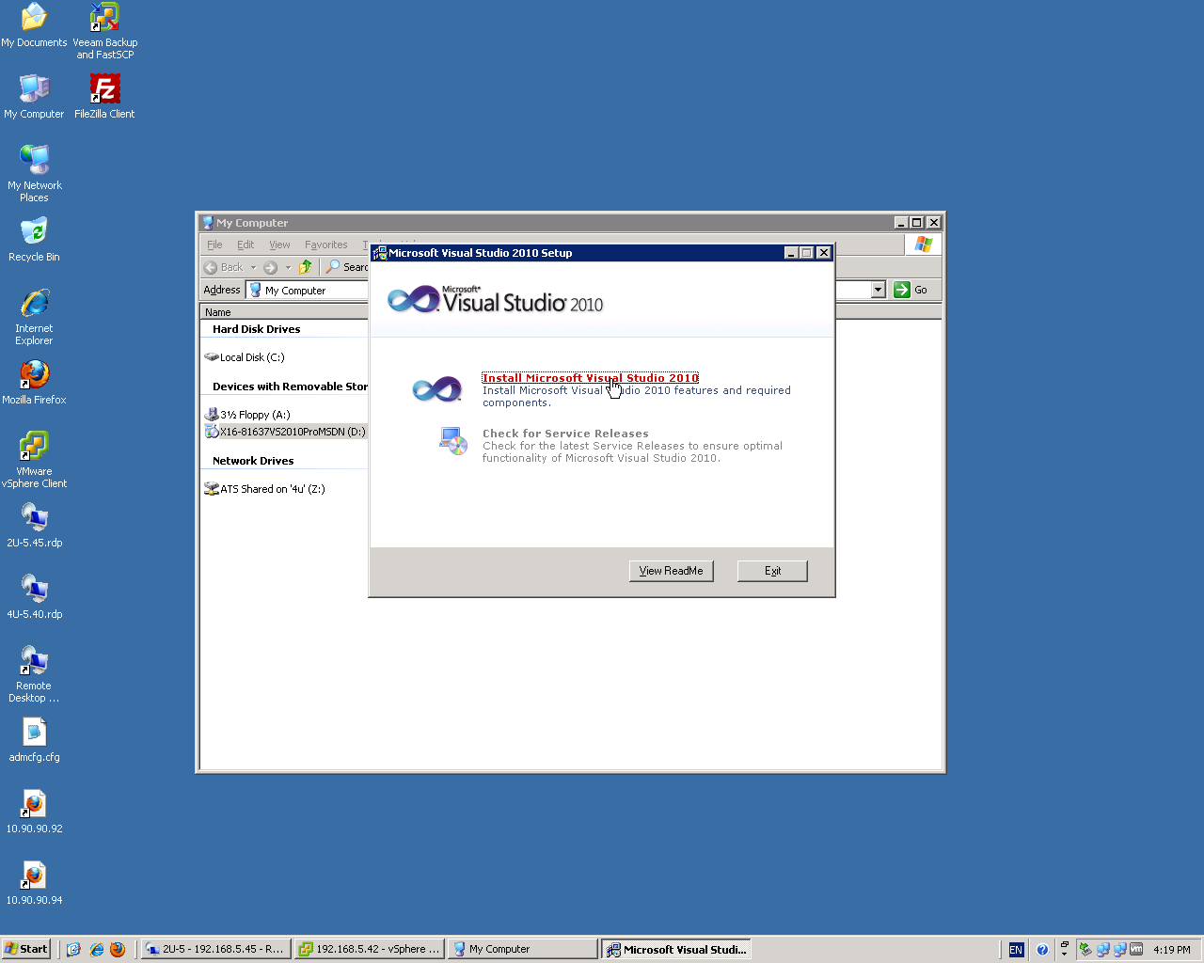Screen dimensions: 1204x963
Task: Select the Internet Explorer desktop icon
Action: 34,317
